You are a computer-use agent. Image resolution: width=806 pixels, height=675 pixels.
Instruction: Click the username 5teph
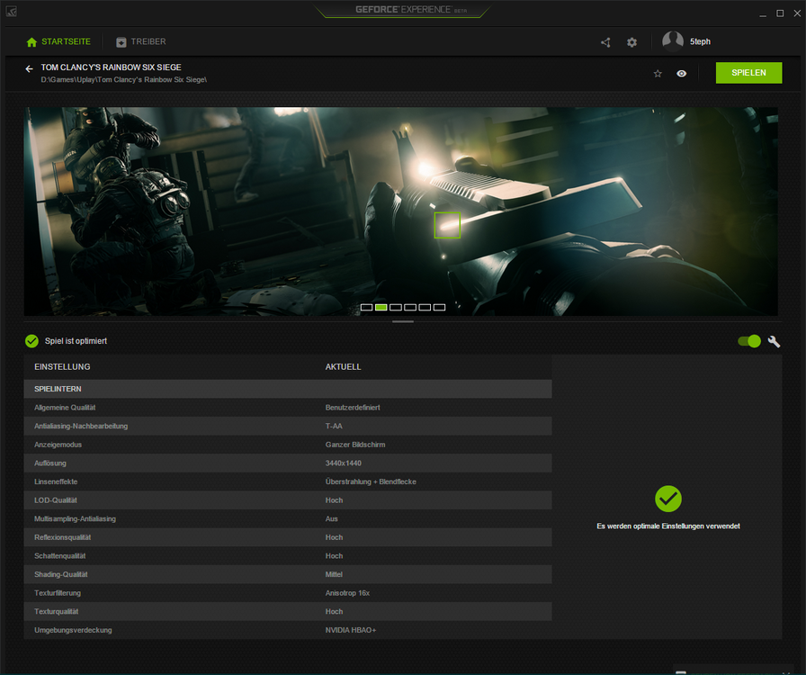point(700,42)
